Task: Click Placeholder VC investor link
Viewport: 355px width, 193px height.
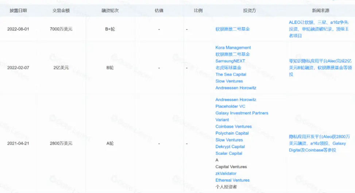Action: click(x=230, y=106)
